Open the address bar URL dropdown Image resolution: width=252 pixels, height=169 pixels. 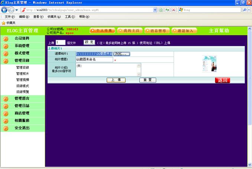click(x=155, y=10)
